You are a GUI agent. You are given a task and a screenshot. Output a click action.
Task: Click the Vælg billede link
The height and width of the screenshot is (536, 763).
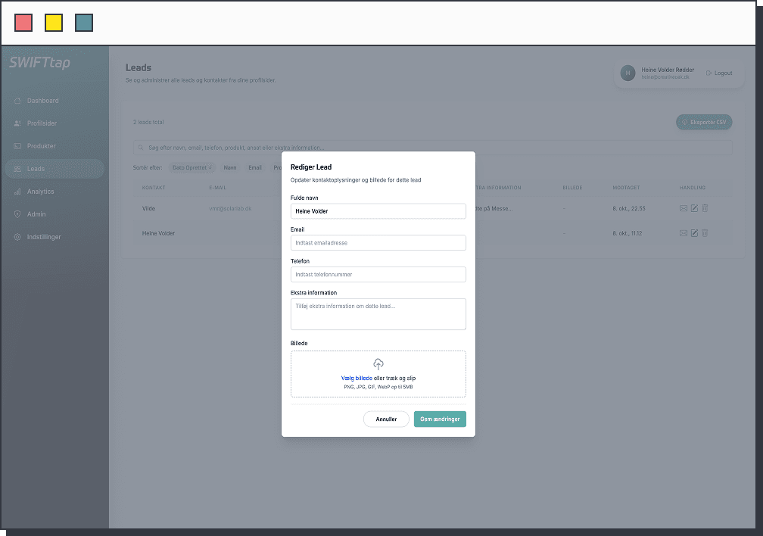click(357, 378)
